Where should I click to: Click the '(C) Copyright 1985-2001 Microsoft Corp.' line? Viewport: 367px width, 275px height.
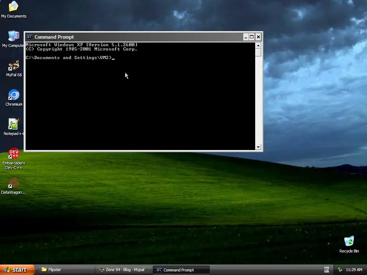(x=81, y=49)
